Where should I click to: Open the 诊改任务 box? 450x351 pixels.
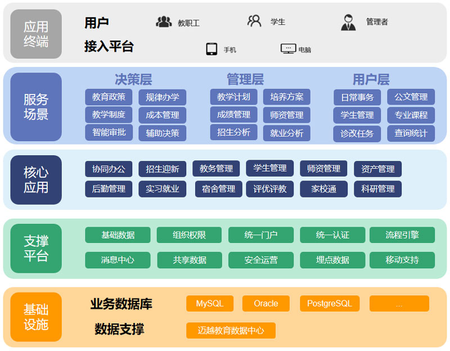click(357, 134)
